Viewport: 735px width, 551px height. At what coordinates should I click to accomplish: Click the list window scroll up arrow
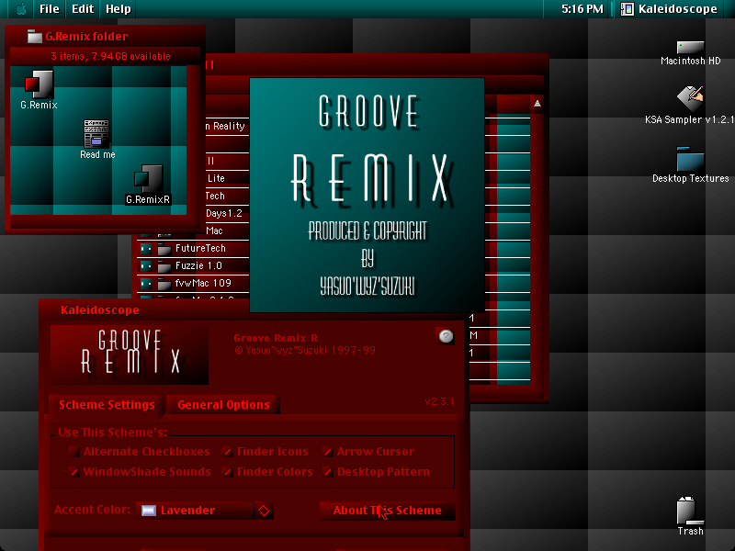point(537,104)
